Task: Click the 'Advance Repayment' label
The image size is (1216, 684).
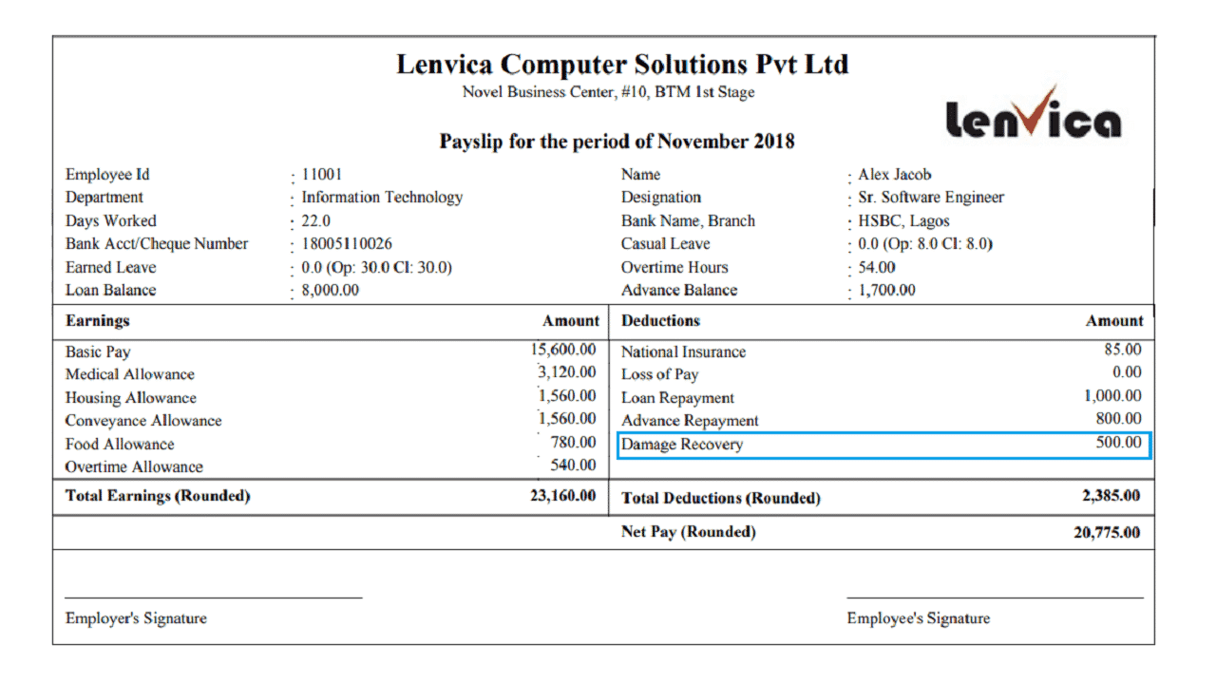Action: point(690,421)
